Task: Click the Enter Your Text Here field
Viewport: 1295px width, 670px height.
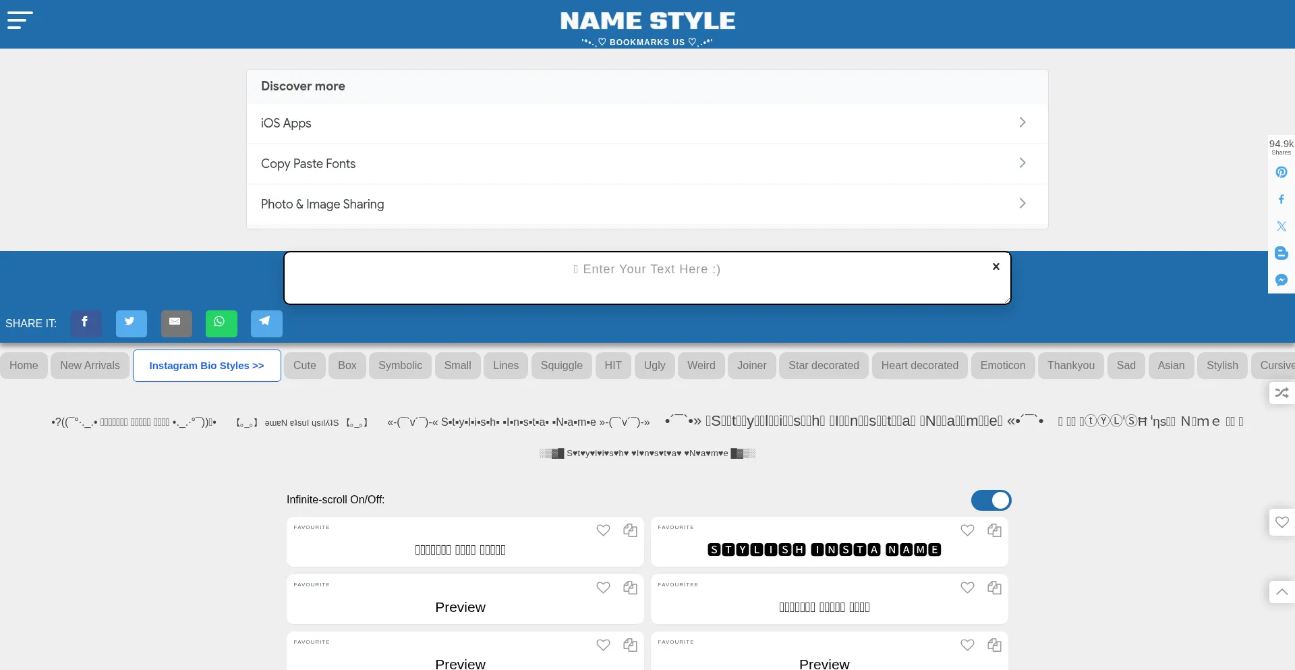Action: pos(647,278)
